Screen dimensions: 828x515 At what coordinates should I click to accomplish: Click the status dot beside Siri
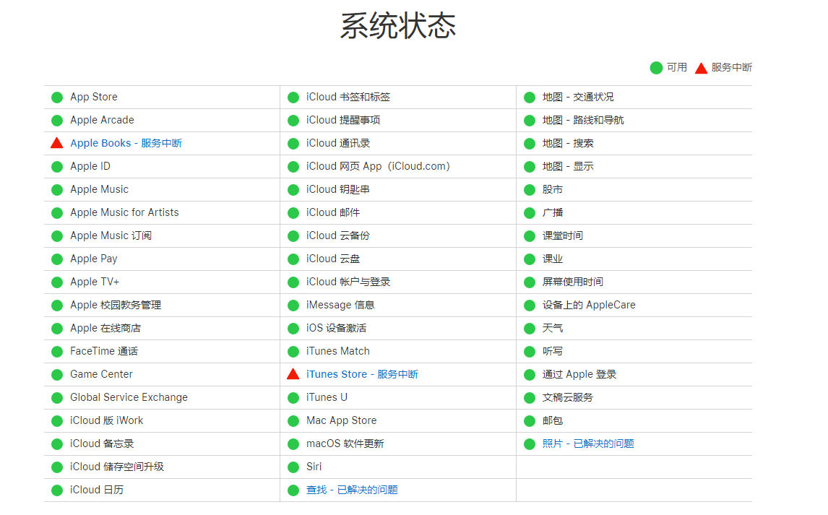coord(293,467)
